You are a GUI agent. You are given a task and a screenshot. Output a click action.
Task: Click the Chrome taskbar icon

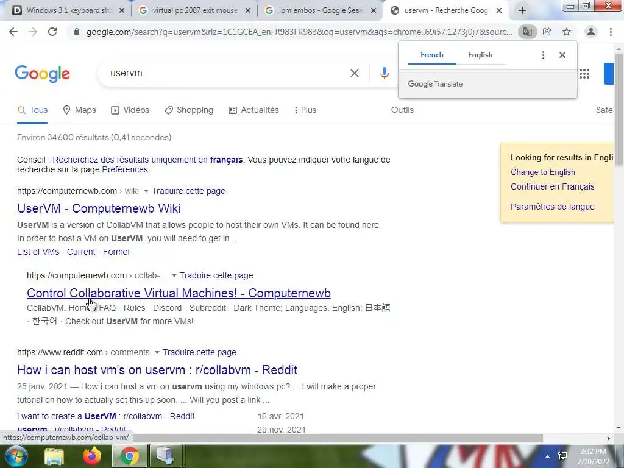tap(129, 456)
